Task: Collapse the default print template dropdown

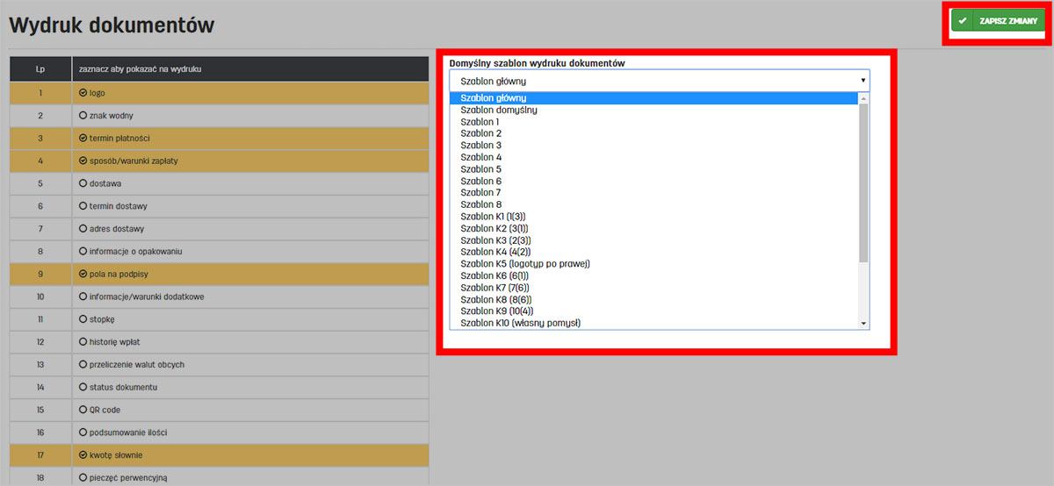Action: (x=659, y=81)
